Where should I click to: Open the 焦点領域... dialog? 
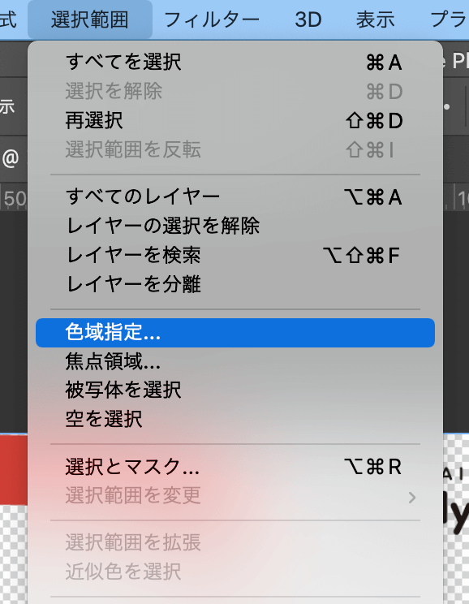[234, 361]
